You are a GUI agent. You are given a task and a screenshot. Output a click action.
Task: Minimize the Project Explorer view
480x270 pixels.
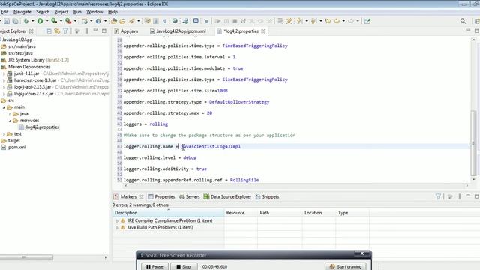[95, 30]
